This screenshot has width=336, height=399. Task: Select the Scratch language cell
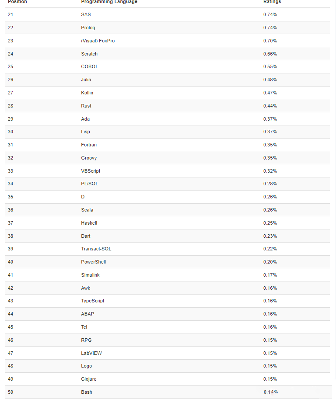point(89,54)
